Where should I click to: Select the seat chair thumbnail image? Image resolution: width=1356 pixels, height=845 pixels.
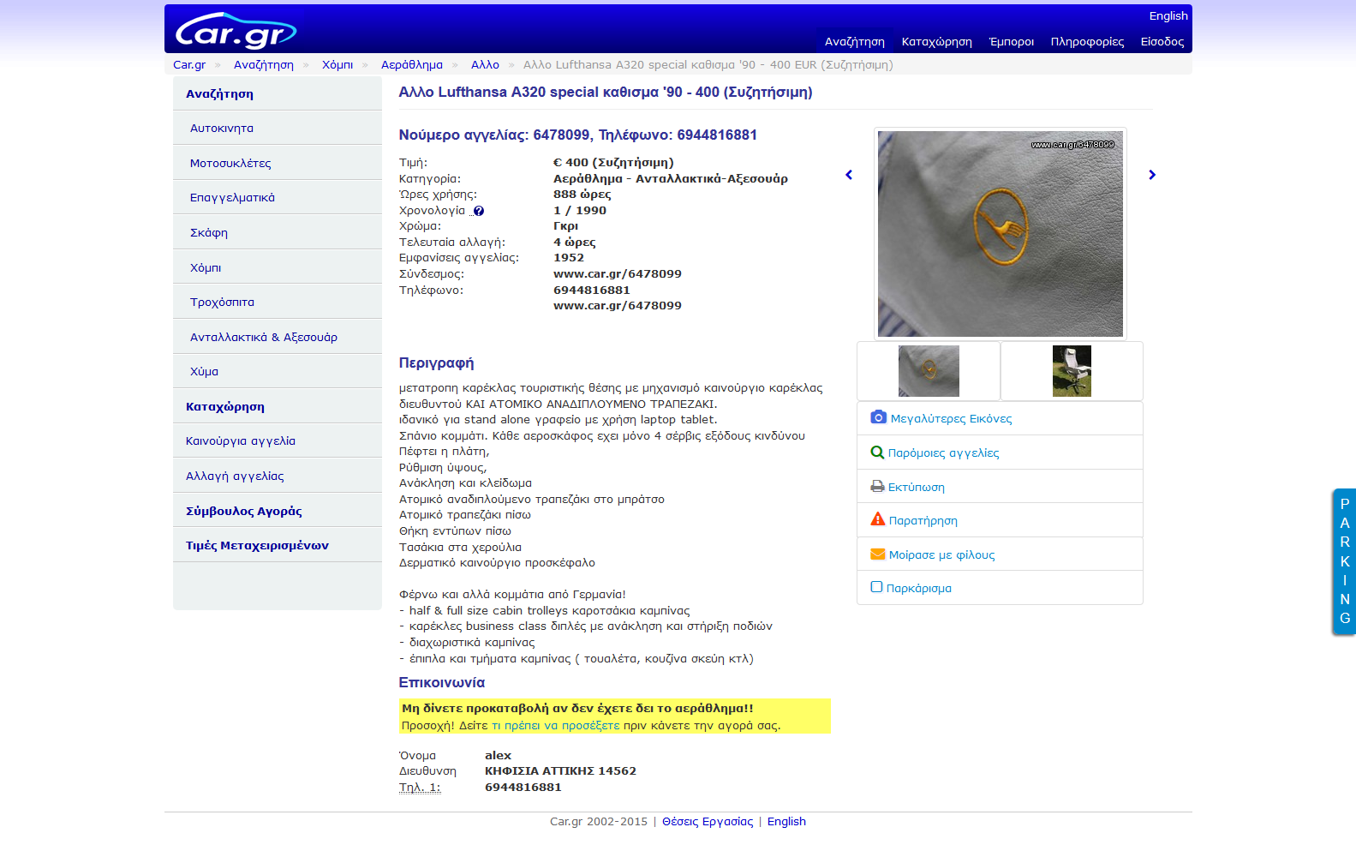tap(1072, 371)
